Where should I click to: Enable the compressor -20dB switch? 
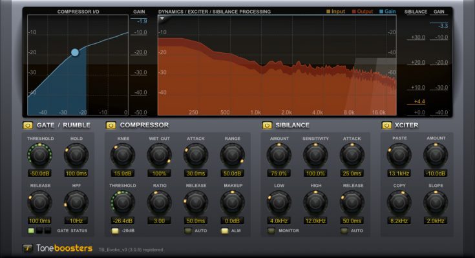pos(115,230)
